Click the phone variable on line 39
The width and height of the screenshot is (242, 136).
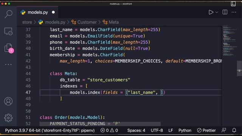coord(56,42)
